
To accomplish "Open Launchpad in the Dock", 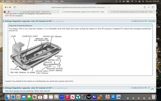I will click(x=18, y=97).
